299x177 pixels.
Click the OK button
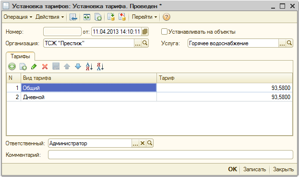232,169
